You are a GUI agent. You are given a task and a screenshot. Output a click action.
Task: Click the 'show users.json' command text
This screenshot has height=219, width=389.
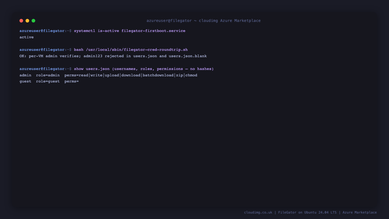point(144,69)
